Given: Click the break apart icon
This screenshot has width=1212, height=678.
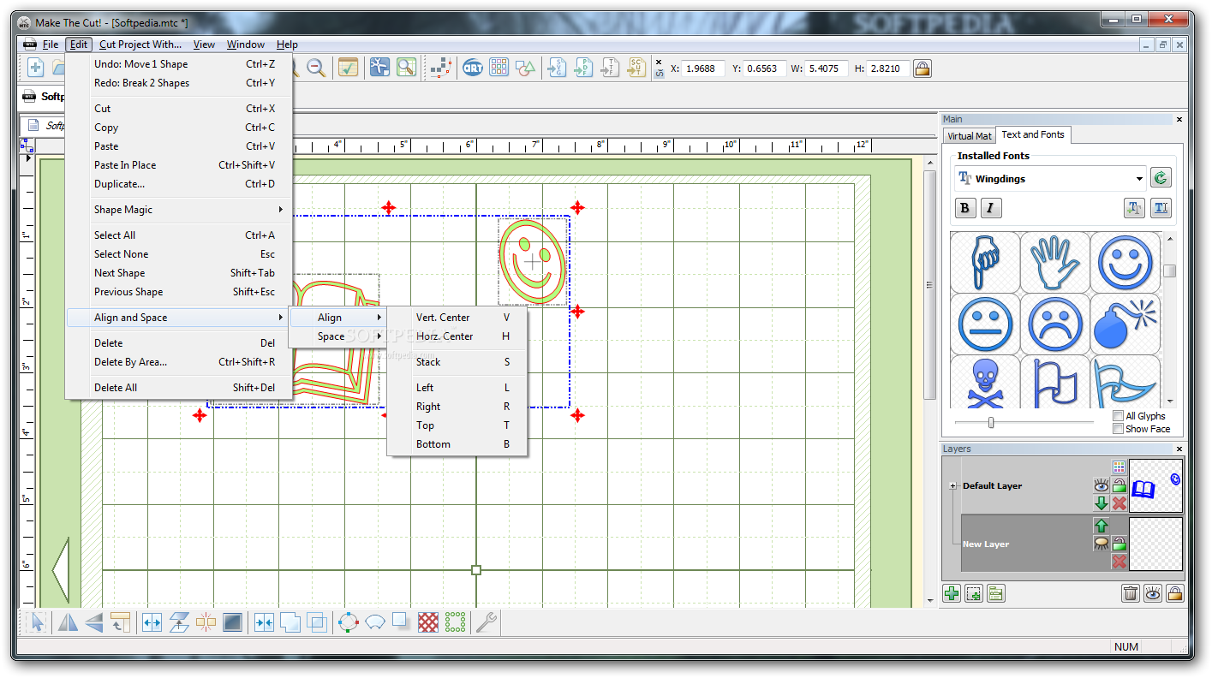Looking at the screenshot, I should 206,622.
